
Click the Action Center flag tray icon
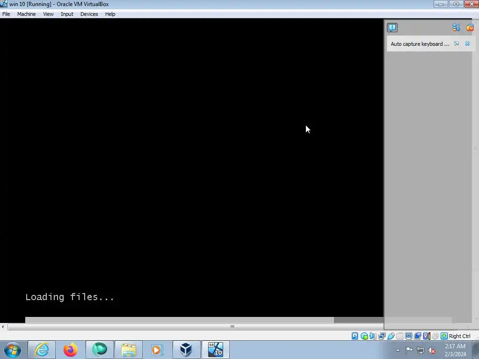coord(409,350)
